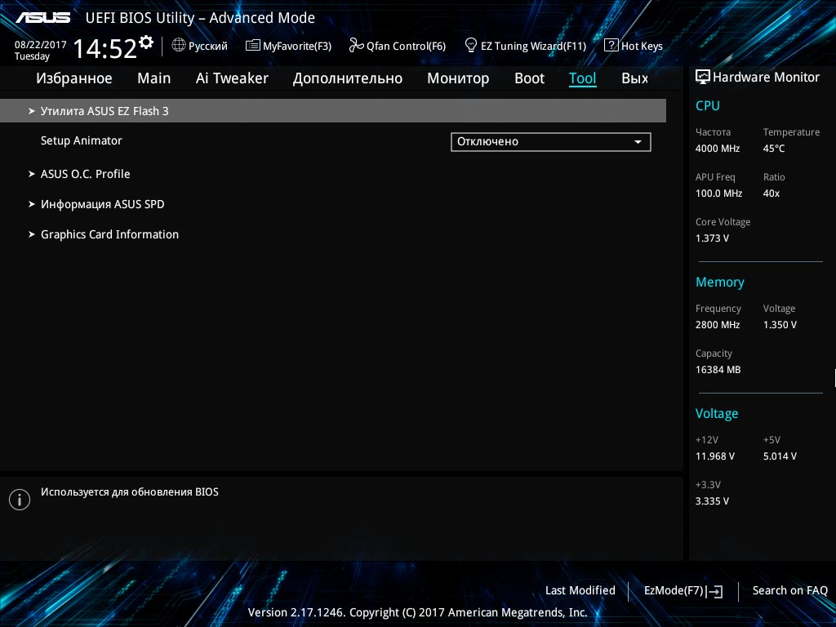
Task: Click the 100.0 MHz APU Freq value
Action: [x=718, y=193]
